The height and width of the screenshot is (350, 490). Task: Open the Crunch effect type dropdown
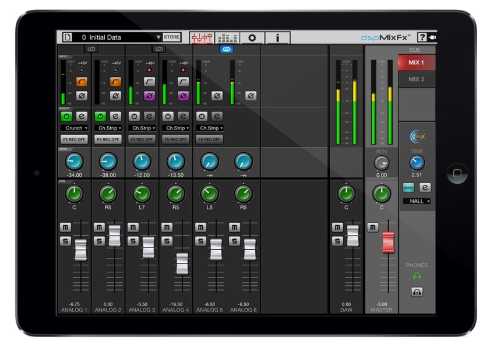click(x=74, y=128)
